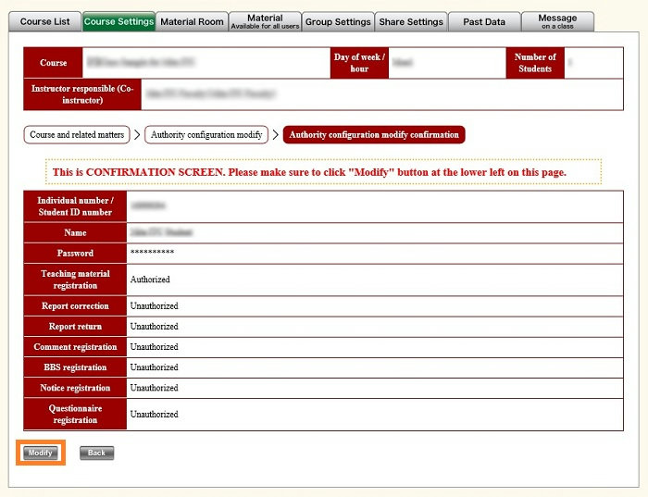648x497 pixels.
Task: Click the masked Password value
Action: tap(153, 253)
